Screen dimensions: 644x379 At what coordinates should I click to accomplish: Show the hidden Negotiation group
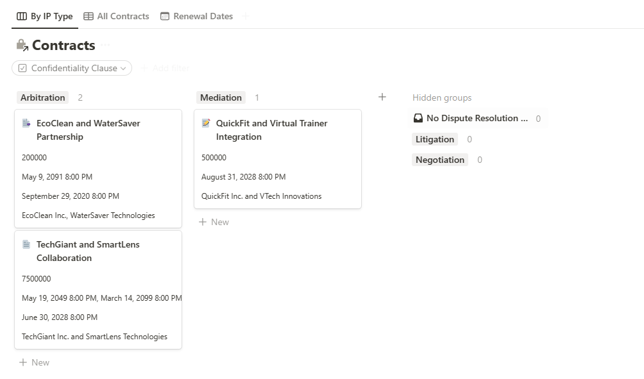[x=440, y=160]
